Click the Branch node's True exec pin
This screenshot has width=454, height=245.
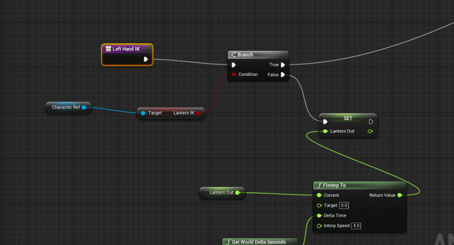click(283, 65)
